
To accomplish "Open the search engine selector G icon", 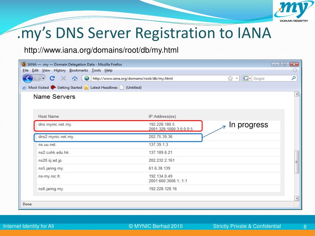I will [x=246, y=78].
